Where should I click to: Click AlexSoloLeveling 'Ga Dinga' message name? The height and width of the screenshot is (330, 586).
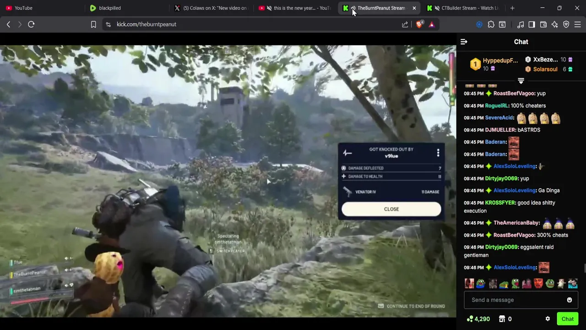(515, 190)
